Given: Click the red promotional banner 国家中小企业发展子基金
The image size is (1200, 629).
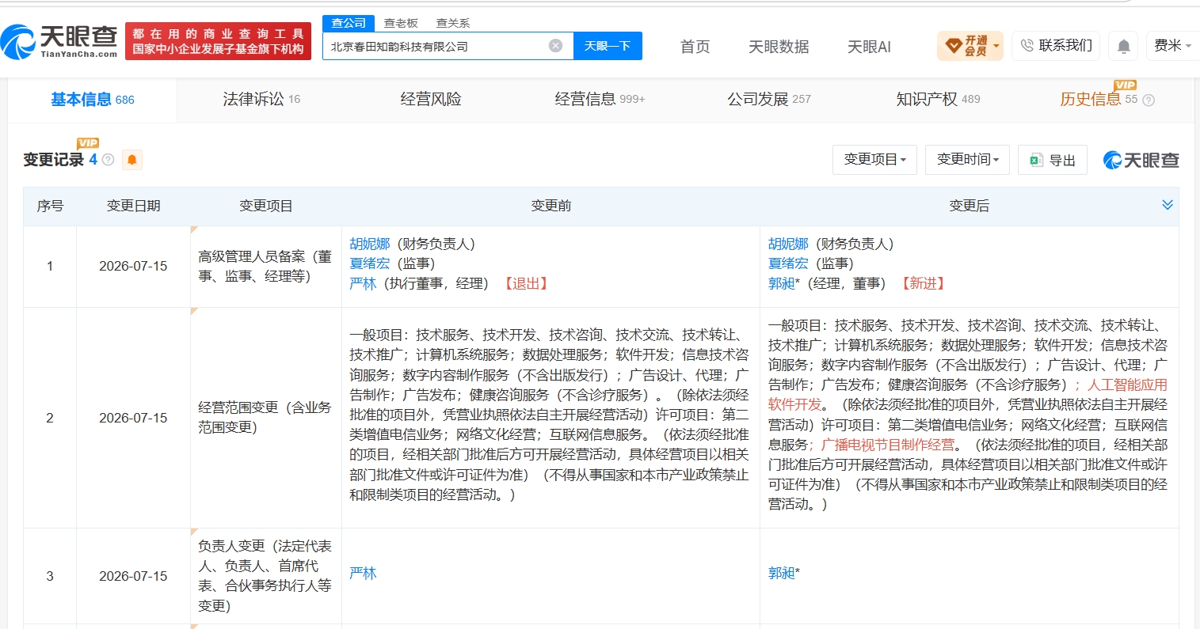Looking at the screenshot, I should coord(218,41).
